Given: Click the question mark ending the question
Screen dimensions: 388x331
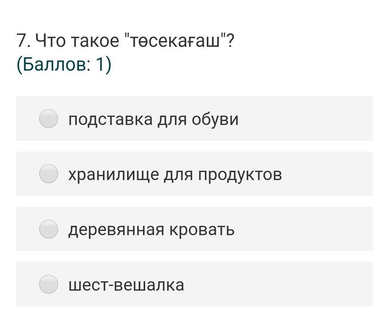Looking at the screenshot, I should coord(231,41).
